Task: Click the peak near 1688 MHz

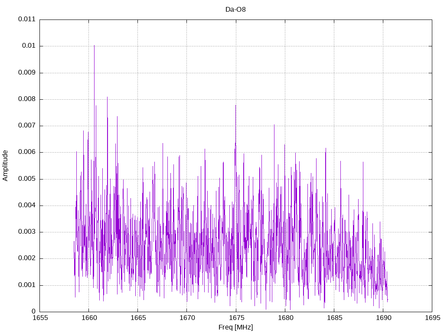Action: 363,163
